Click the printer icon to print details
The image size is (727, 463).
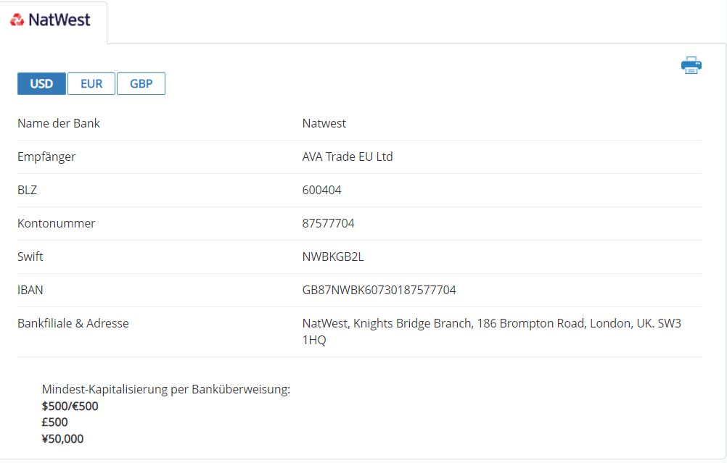[691, 65]
